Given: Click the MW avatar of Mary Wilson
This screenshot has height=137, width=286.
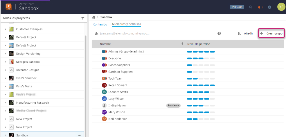Looking at the screenshot, I should tap(104, 112).
